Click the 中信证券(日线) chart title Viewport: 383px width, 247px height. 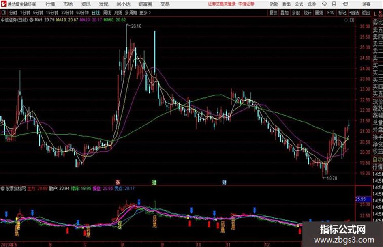(14, 20)
